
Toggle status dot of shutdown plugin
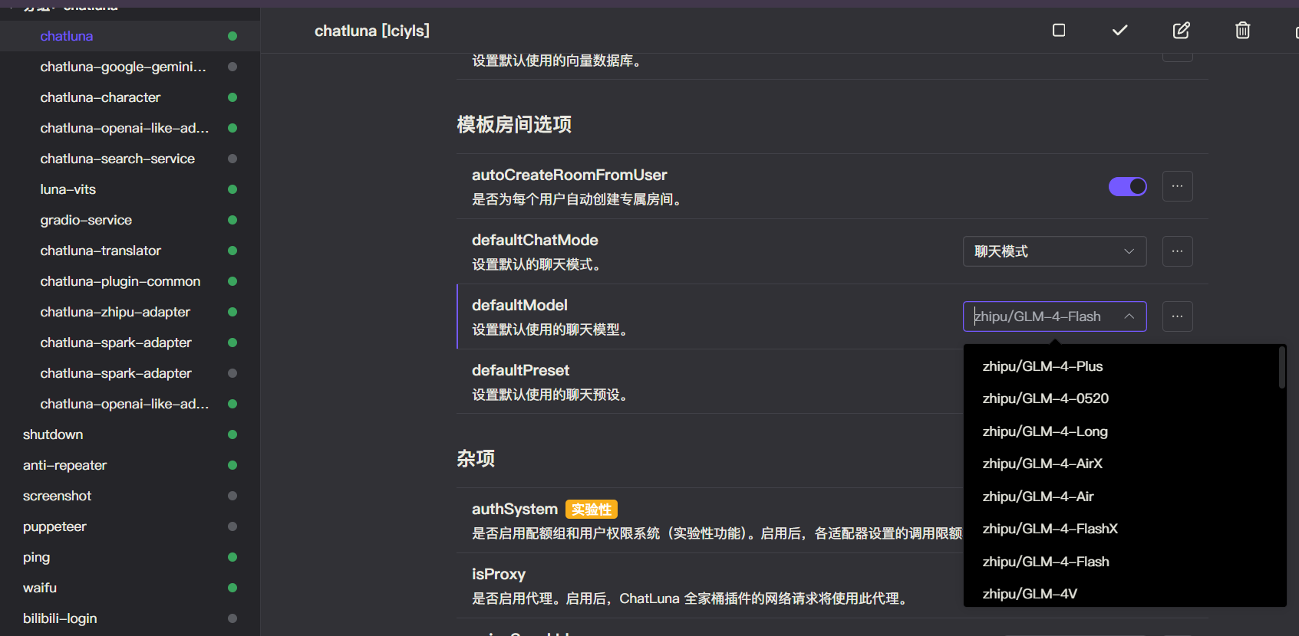point(232,434)
